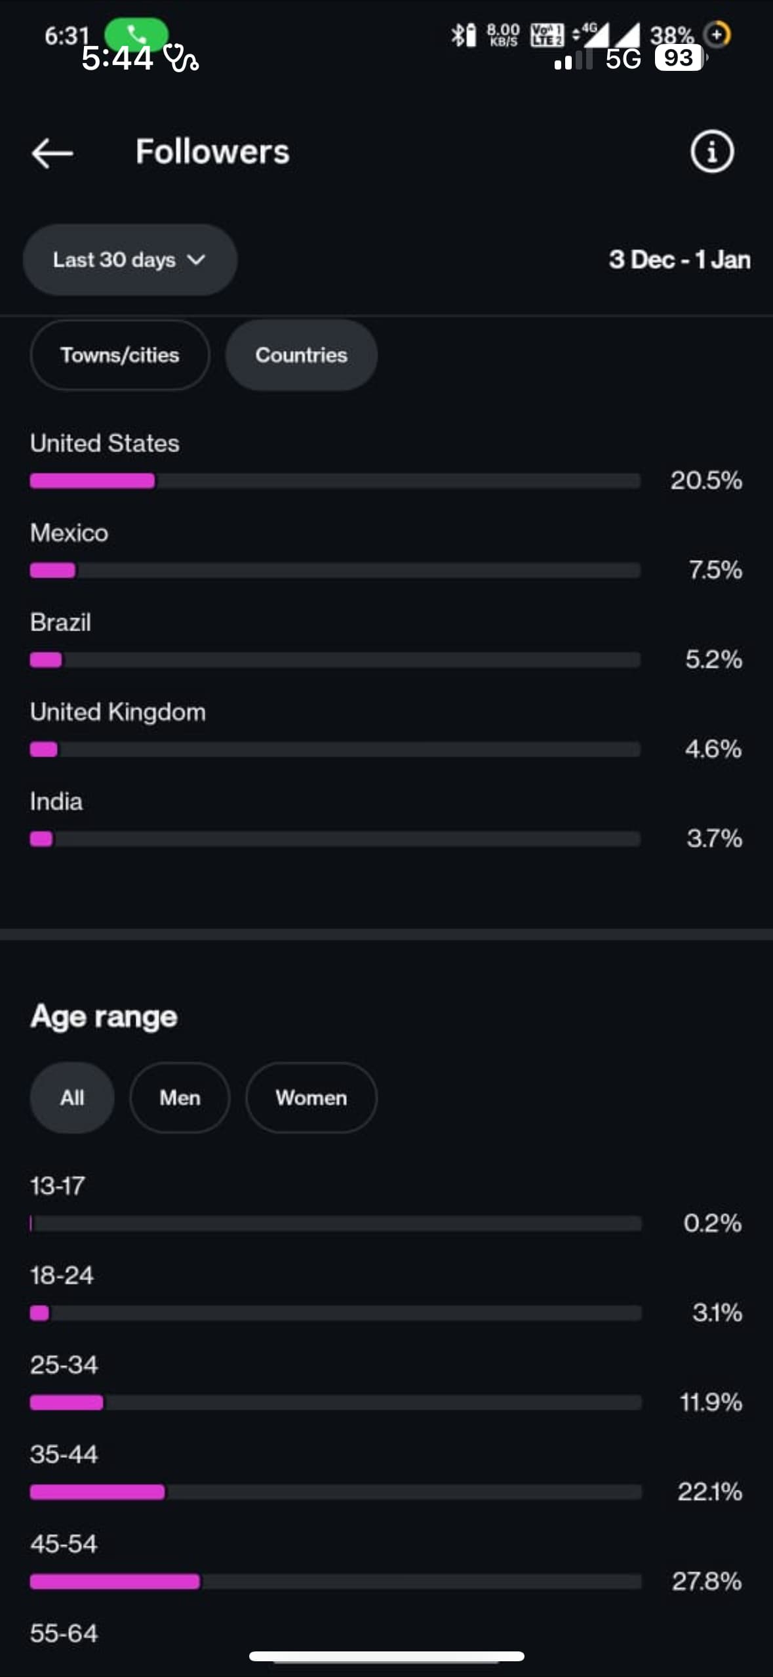Filter age range by Men
The width and height of the screenshot is (773, 1677).
point(180,1098)
